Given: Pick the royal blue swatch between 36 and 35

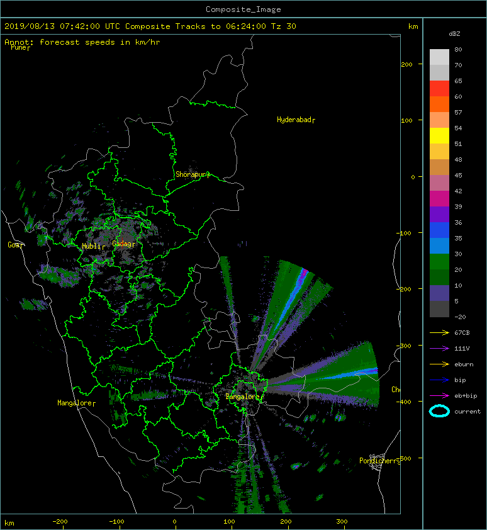Looking at the screenshot, I should [x=439, y=230].
